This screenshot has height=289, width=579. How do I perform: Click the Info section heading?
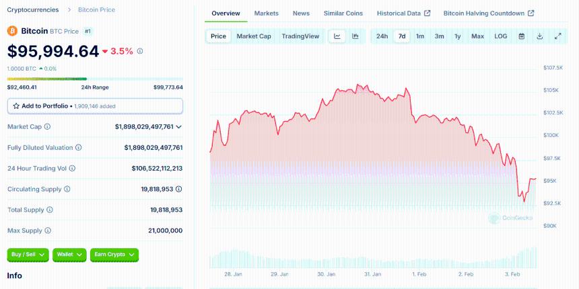14,276
